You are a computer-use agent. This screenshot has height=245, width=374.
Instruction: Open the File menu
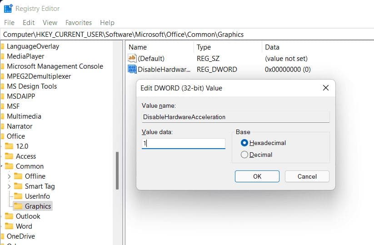point(9,22)
